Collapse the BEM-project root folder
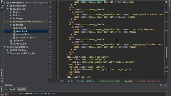 (5, 2)
